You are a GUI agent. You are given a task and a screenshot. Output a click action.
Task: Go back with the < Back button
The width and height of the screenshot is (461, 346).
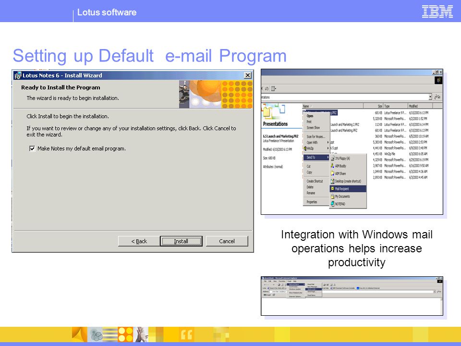[x=139, y=241]
